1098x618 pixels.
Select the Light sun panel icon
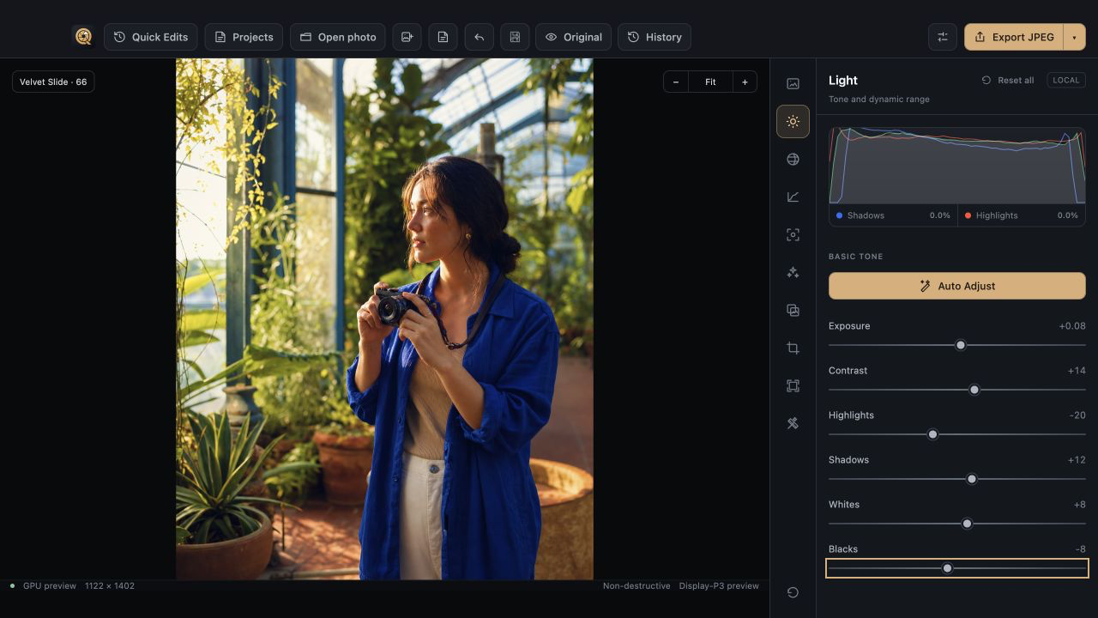point(793,121)
